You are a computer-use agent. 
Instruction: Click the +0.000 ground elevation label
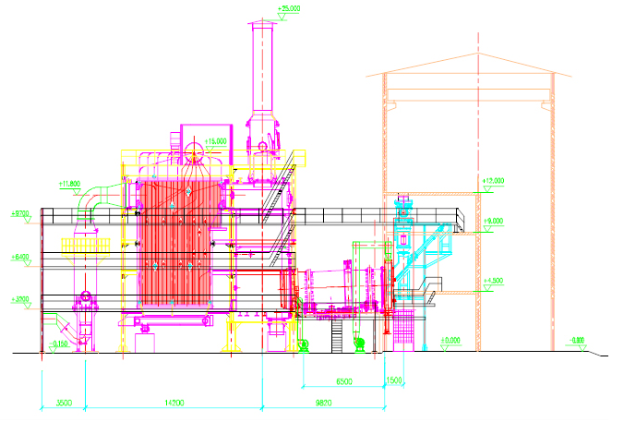click(450, 340)
